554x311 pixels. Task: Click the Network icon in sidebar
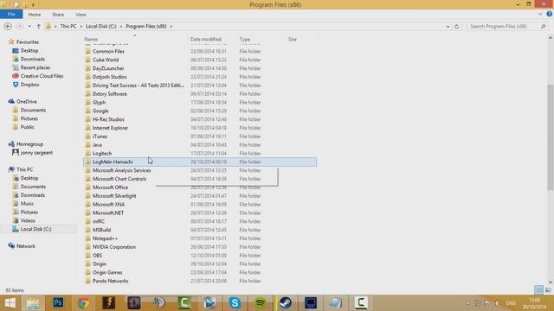point(11,246)
